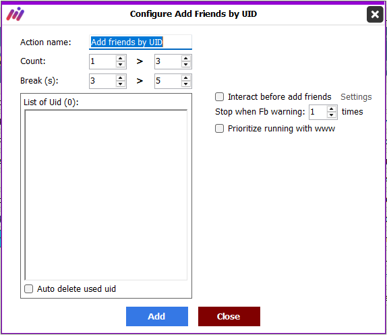Decrease Stop when Fb warning times

point(332,115)
